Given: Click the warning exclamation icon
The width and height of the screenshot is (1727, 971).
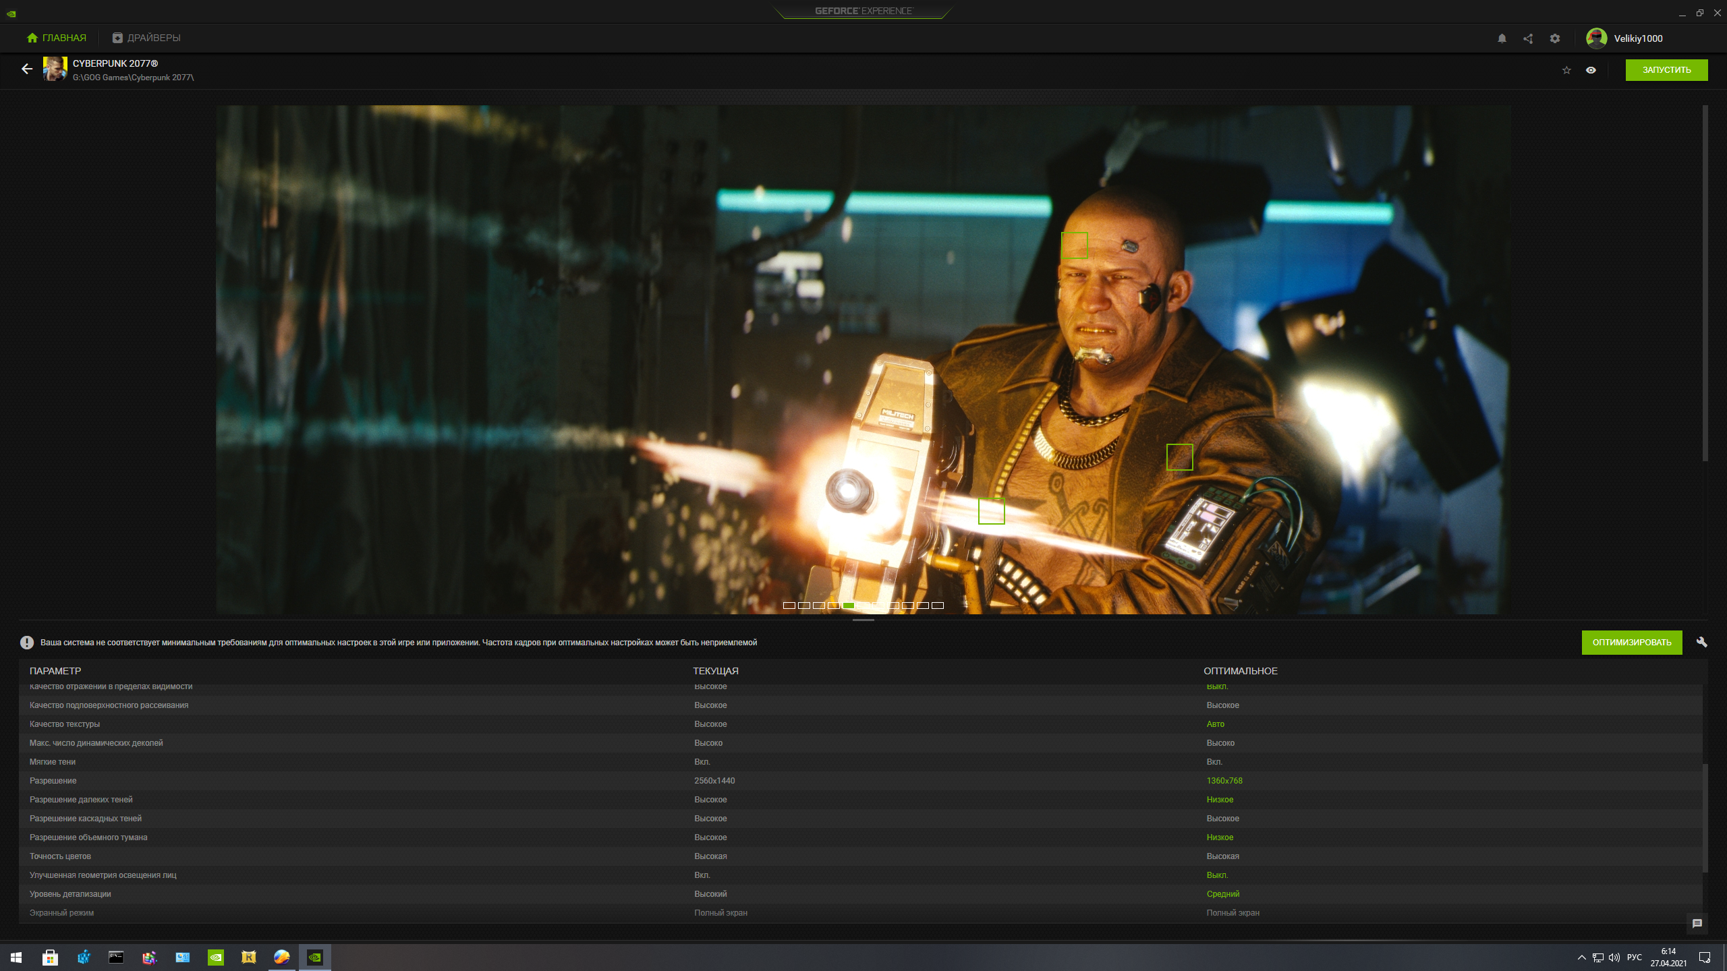Looking at the screenshot, I should (27, 643).
